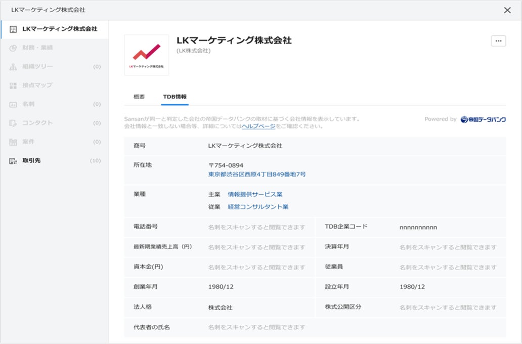Screen dimensions: 522x344
Task: Click the 経営コンサルタント業 industry link
Action: point(258,207)
